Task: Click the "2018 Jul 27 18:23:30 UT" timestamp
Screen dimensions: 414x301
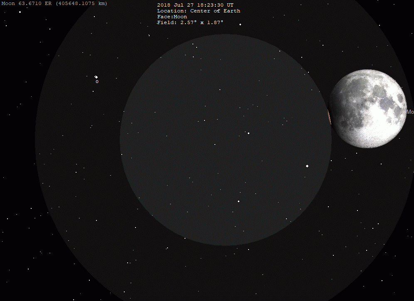Action: [x=195, y=5]
